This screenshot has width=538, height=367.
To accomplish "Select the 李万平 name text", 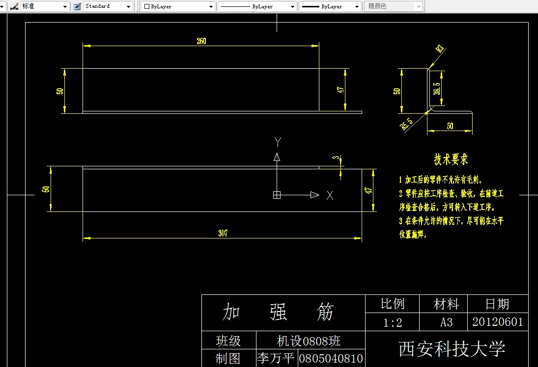I will pos(276,359).
